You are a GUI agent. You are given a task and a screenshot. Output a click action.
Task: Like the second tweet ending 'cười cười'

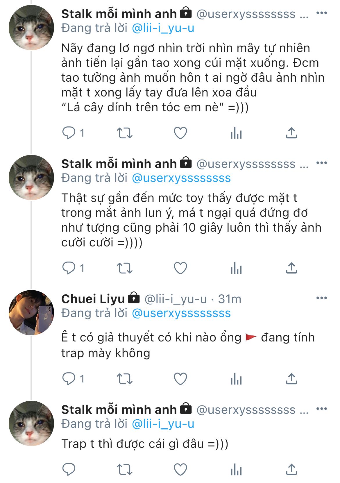pos(180,268)
